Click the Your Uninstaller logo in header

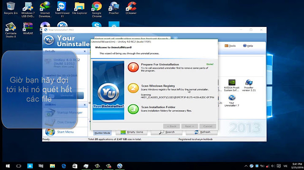pyautogui.click(x=49, y=40)
